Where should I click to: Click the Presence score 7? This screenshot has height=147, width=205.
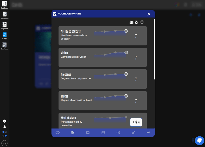point(136,79)
